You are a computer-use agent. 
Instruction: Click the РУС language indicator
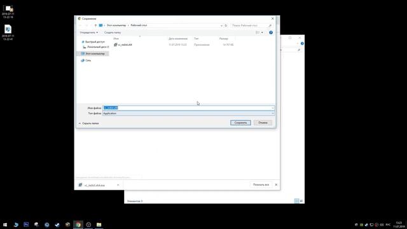pyautogui.click(x=388, y=225)
